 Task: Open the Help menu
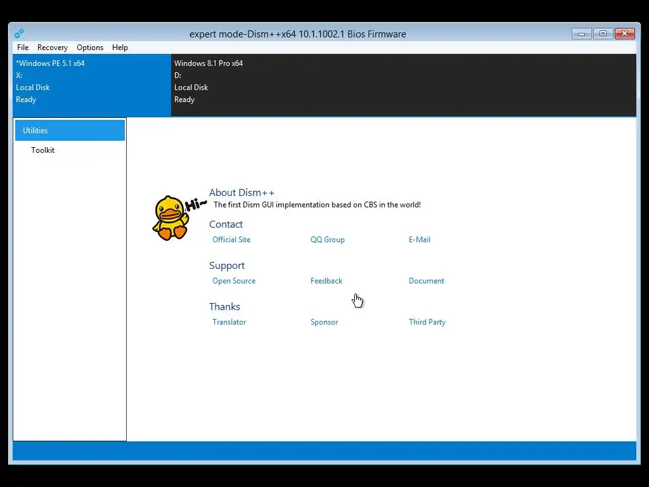tap(120, 48)
